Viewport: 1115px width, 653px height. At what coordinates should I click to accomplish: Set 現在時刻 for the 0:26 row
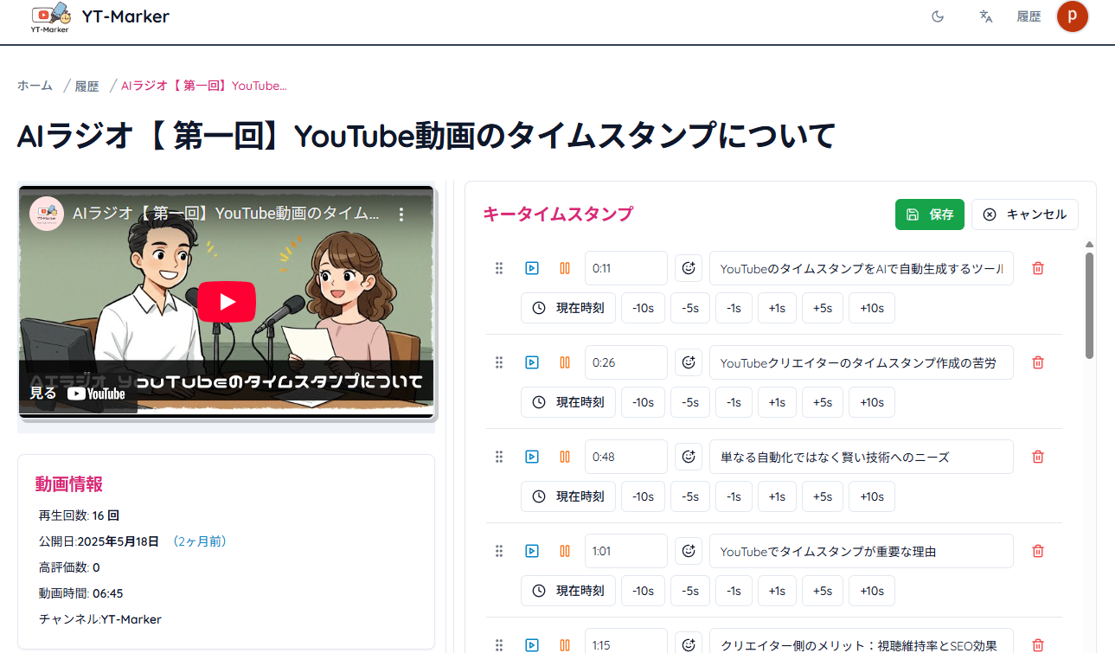pos(568,402)
